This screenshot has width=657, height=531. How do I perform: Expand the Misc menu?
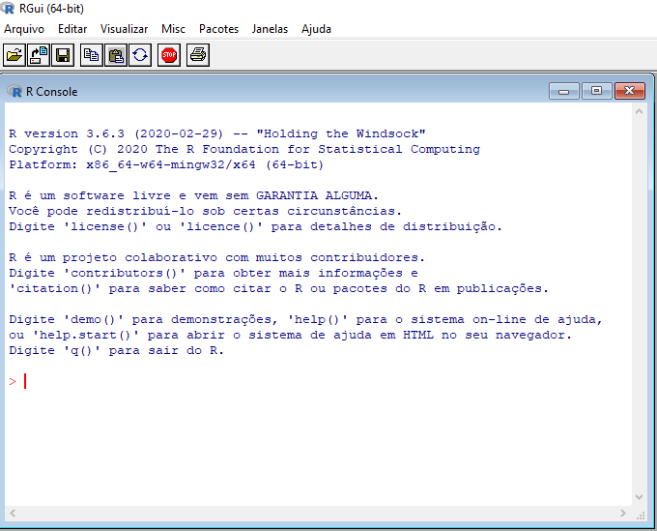[x=174, y=29]
